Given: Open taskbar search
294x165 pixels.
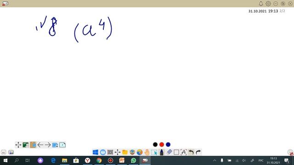Looking at the screenshot, I should [x=17, y=160].
